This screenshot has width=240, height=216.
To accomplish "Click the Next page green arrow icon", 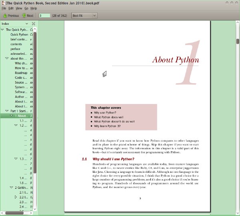I will click(x=24, y=15).
